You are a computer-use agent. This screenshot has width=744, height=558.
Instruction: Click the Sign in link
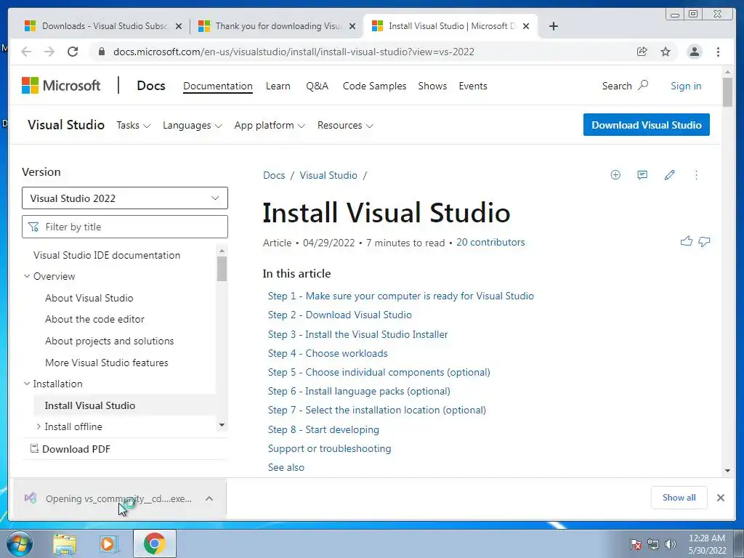click(686, 86)
